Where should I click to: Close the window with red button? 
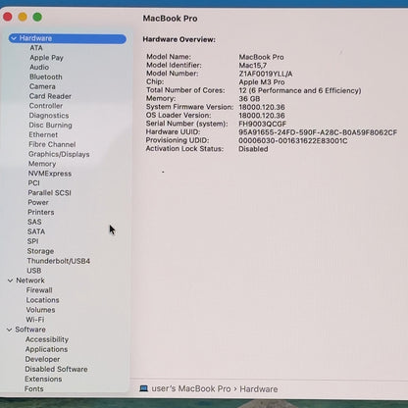(x=8, y=17)
